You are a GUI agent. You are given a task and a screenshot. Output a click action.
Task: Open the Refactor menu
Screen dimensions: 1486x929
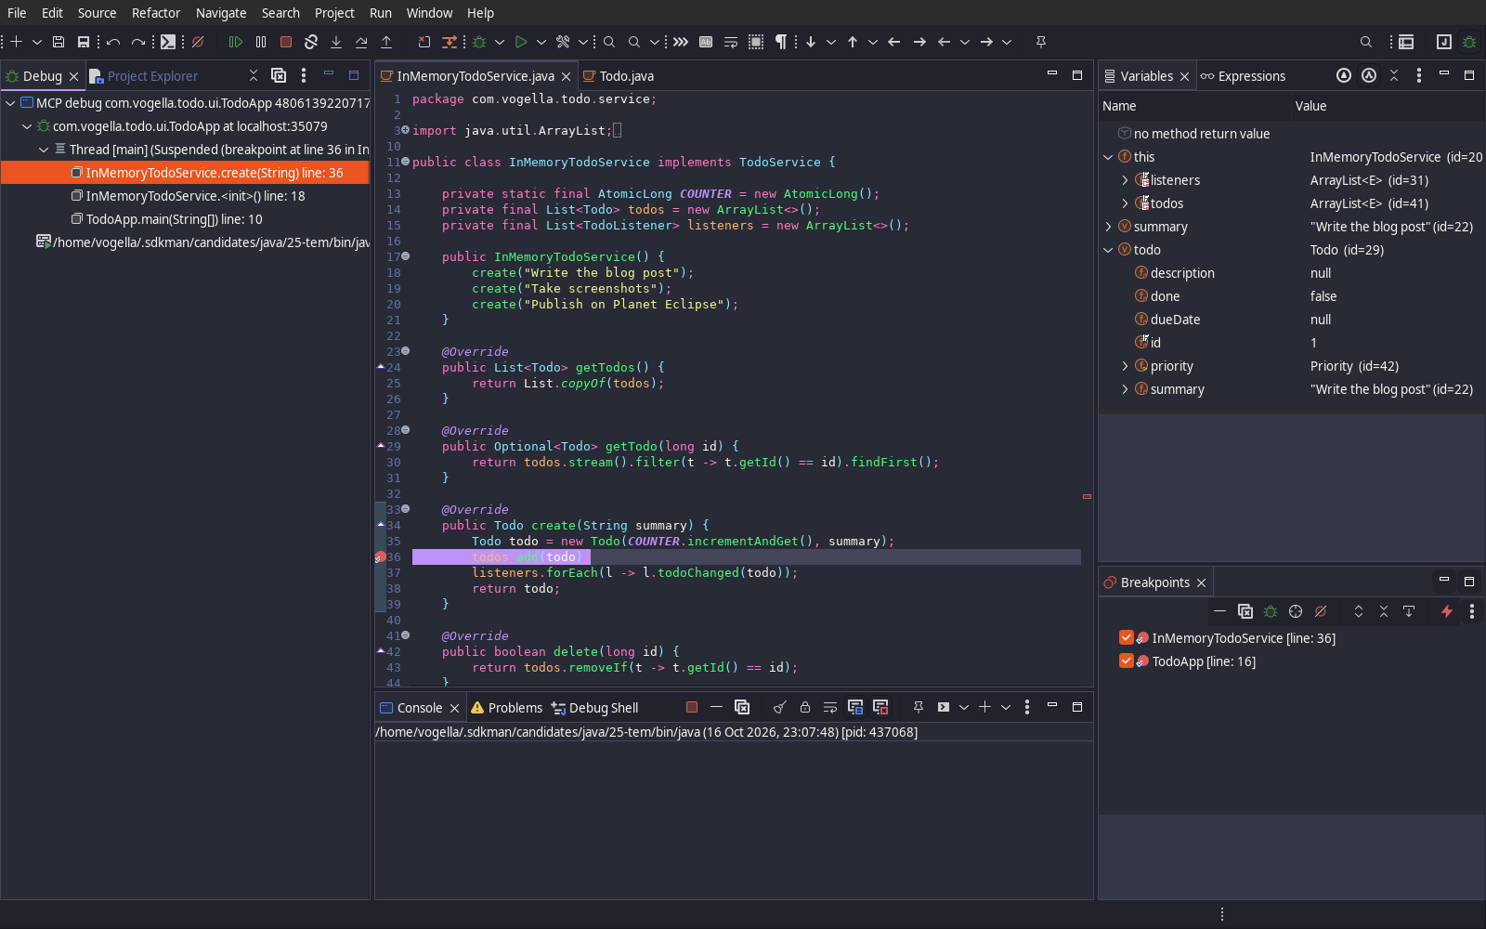point(156,13)
